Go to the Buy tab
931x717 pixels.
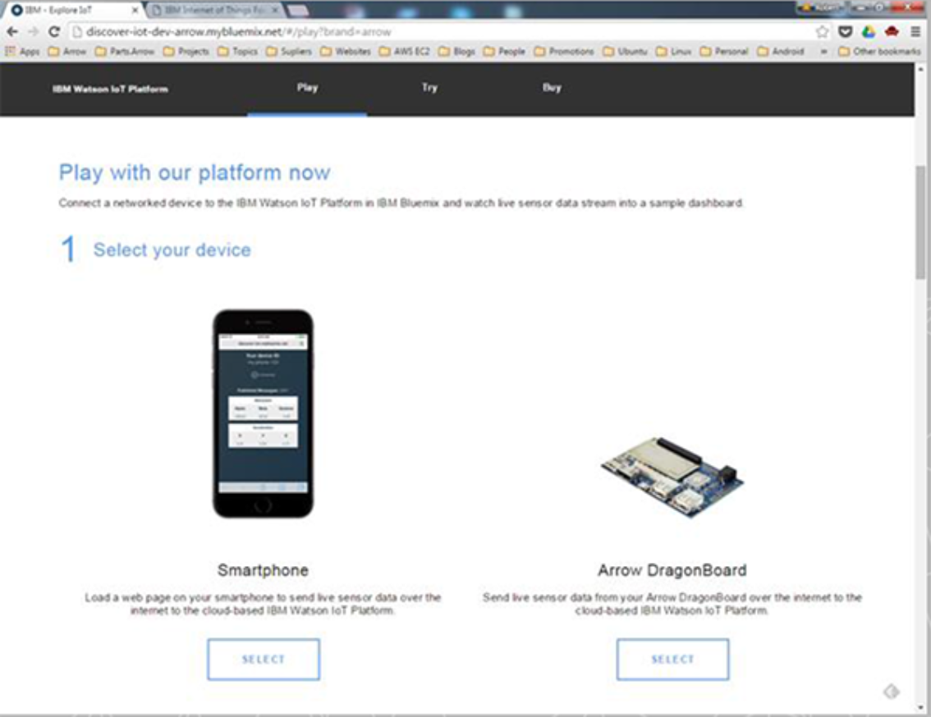point(552,88)
